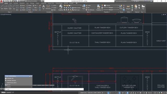
Task: Click the Leader annotation tool
Action: pyautogui.click(x=54, y=8)
